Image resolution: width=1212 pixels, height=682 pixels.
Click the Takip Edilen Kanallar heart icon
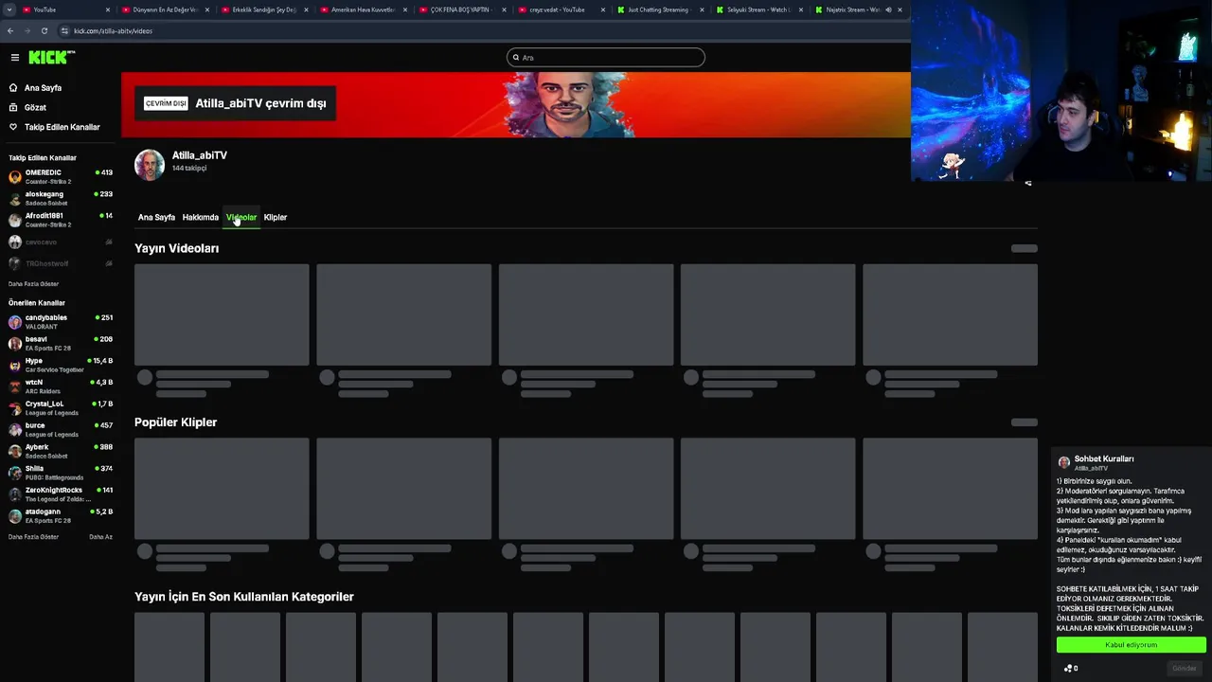click(13, 127)
